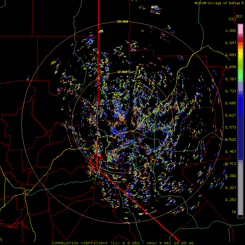Select the 0.520 scale value
Viewport: 245px width, 245px height.
[231, 140]
